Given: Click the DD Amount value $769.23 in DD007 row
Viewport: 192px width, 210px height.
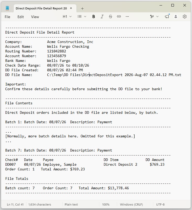Looking at the screenshot, I should 157,164.
